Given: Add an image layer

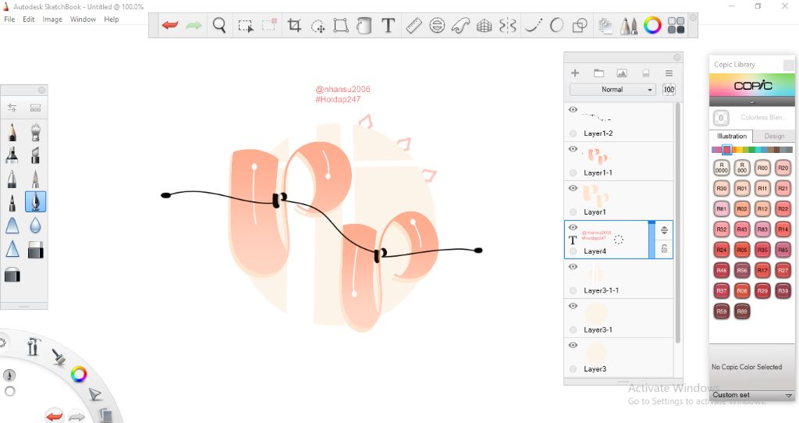Looking at the screenshot, I should pyautogui.click(x=622, y=73).
